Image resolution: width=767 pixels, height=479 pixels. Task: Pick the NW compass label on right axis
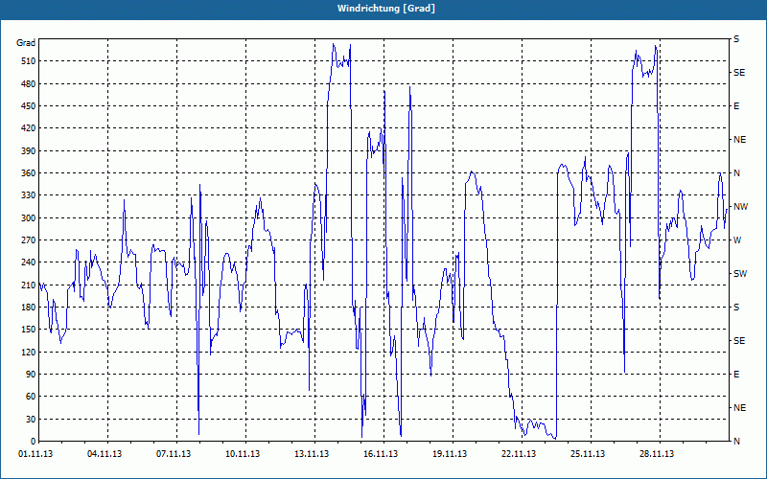click(x=740, y=207)
